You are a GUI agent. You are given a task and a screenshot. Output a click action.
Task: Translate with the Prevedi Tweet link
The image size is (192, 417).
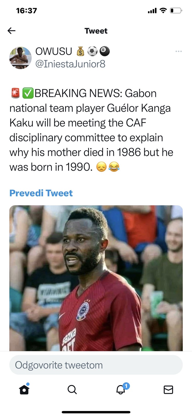41,193
